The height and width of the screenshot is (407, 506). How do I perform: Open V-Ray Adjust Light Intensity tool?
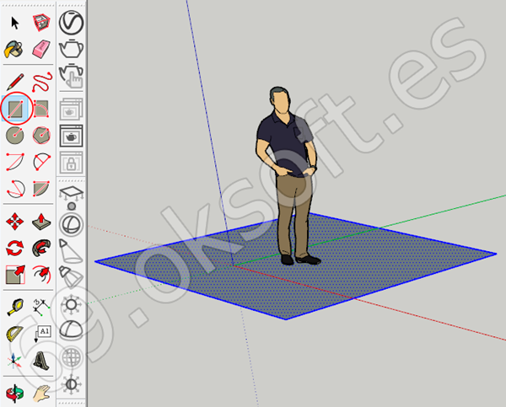pos(72,384)
